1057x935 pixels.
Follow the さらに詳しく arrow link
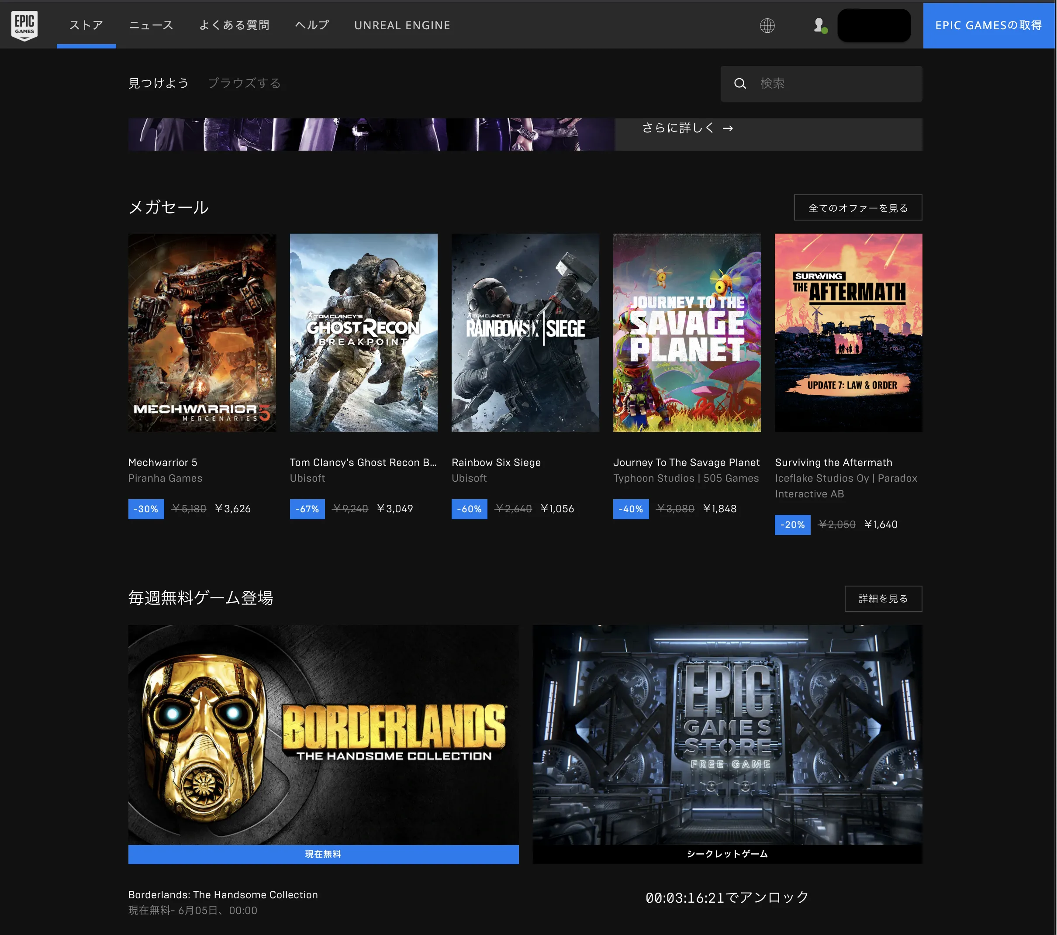click(687, 128)
